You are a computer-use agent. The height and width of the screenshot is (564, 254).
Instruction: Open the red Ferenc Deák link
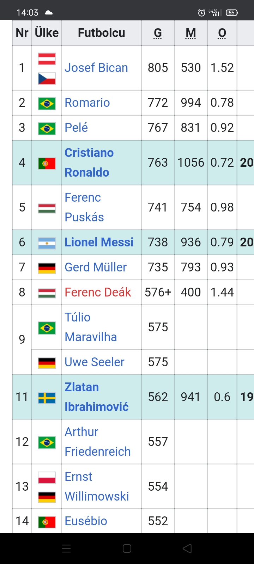tap(98, 292)
